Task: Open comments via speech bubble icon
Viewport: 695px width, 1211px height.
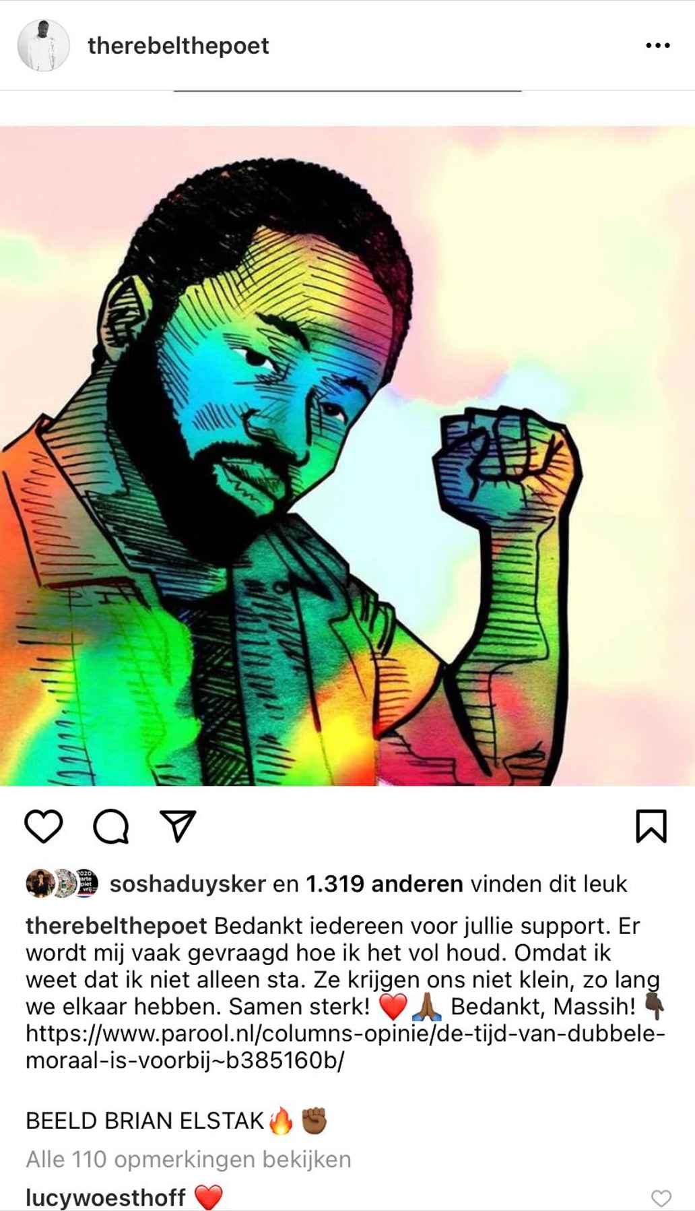Action: [x=111, y=826]
